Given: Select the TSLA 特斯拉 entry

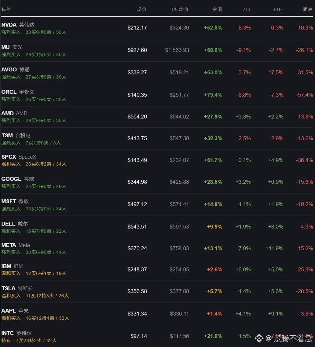Looking at the screenshot, I should tap(157, 291).
